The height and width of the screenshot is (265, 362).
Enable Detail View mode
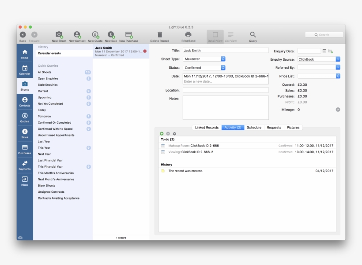click(x=214, y=34)
